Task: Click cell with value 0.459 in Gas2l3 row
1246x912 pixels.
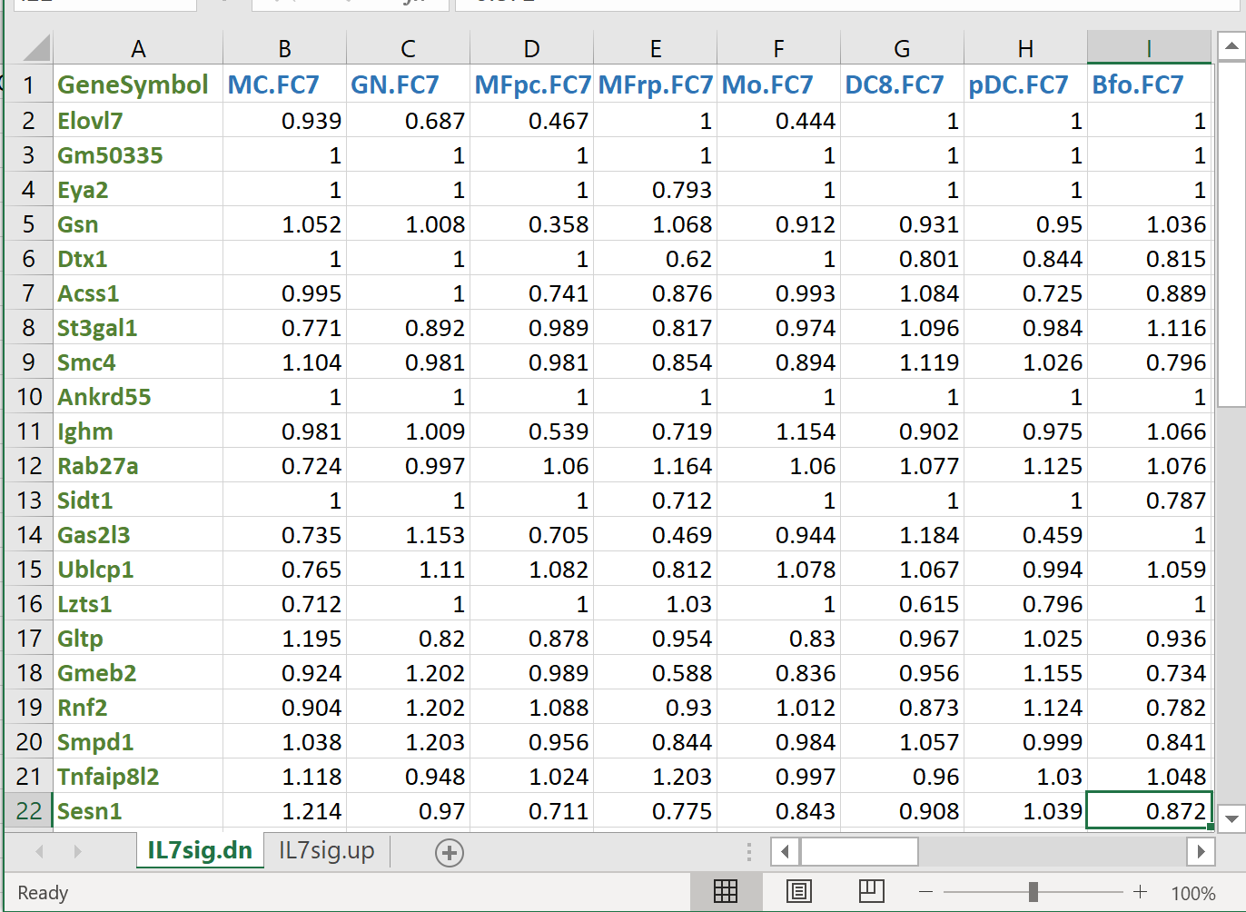Action: [x=1025, y=535]
